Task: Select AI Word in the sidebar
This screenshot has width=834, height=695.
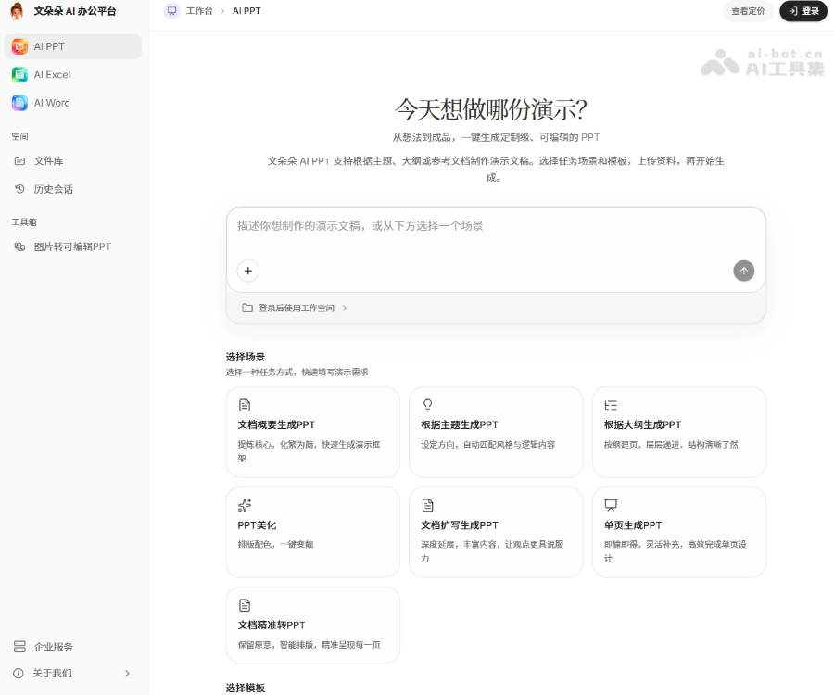Action: [x=73, y=103]
